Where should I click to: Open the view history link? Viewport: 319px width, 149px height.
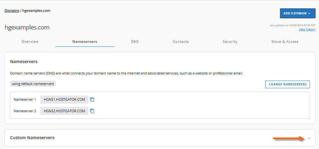(x=307, y=29)
